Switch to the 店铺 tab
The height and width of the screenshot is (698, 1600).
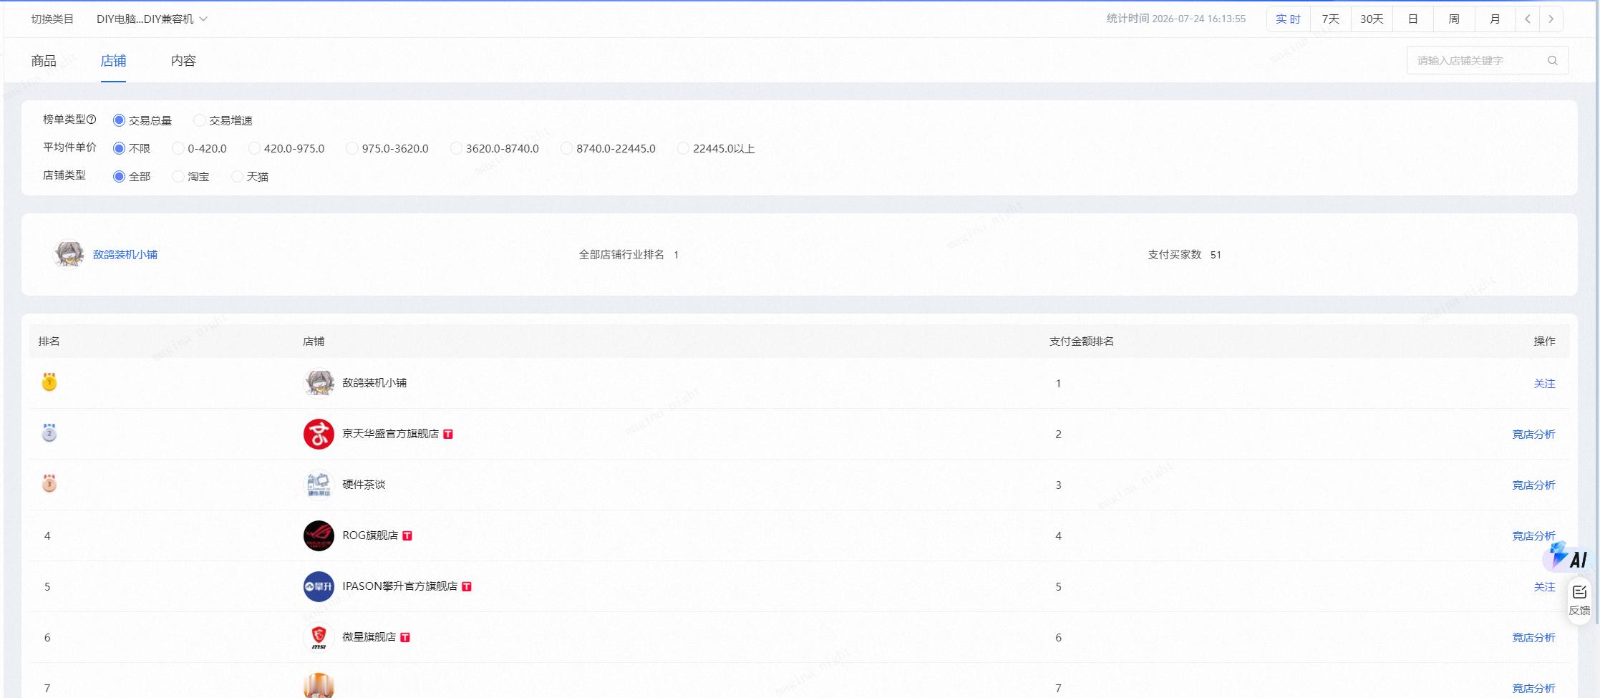click(113, 61)
